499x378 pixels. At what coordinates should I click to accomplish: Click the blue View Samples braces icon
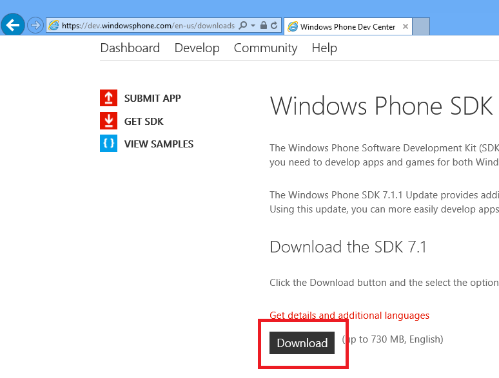[108, 144]
